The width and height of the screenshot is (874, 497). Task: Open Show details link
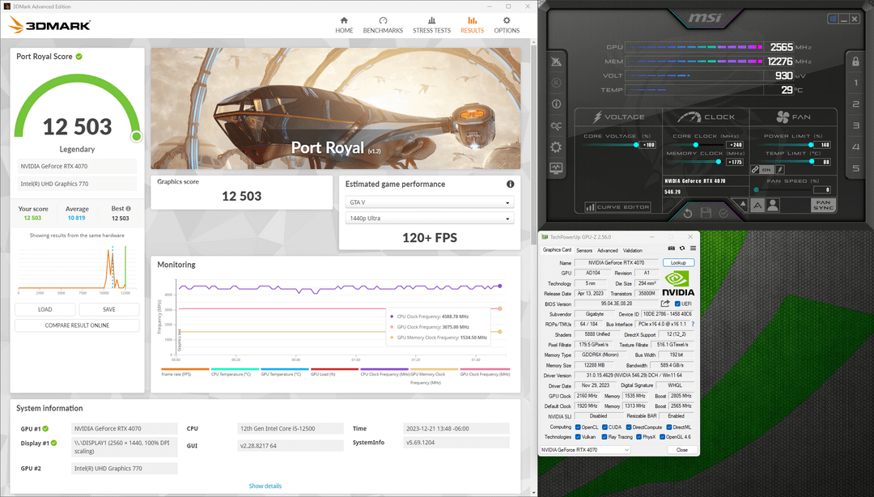pos(265,486)
